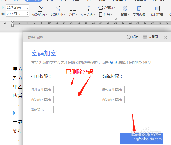The width and height of the screenshot is (171, 145).
Task: Expand the 分隔符 dropdown arrow
Action: pos(115,8)
